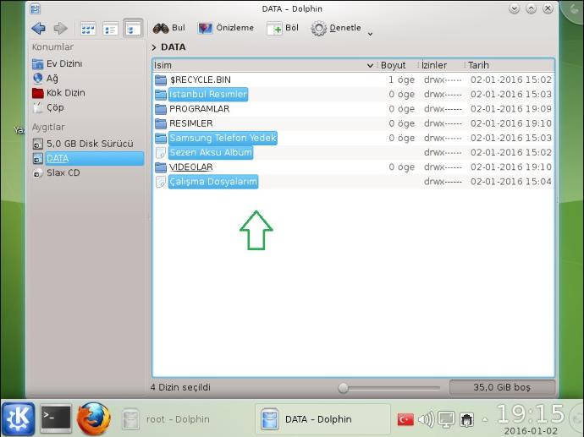Click folder icon of VIDEOLAR

pyautogui.click(x=161, y=167)
